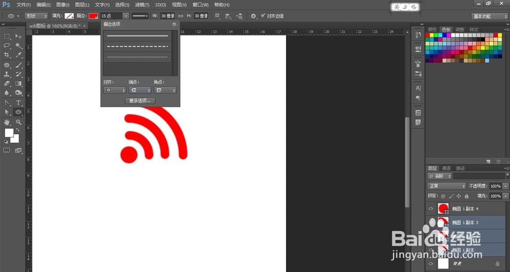Open the 文件(F) menu
The image size is (510, 272).
(x=23, y=5)
